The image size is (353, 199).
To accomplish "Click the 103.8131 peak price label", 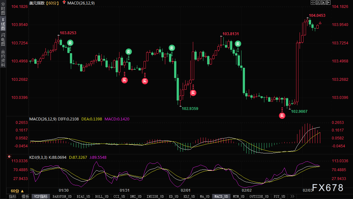I will coord(231,34).
